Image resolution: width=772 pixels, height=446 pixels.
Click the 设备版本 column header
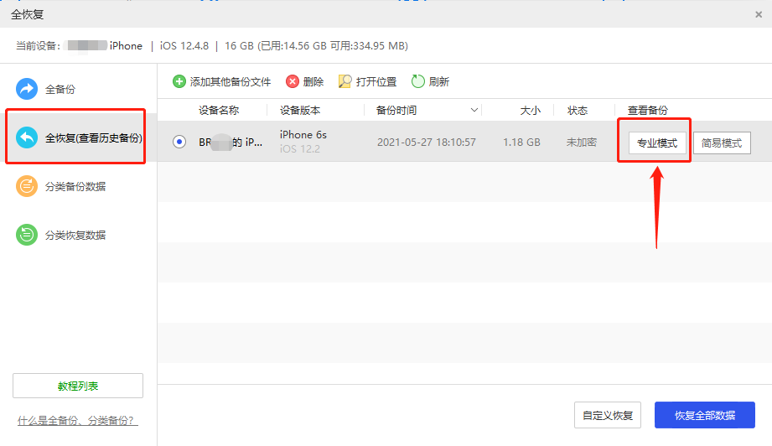300,111
